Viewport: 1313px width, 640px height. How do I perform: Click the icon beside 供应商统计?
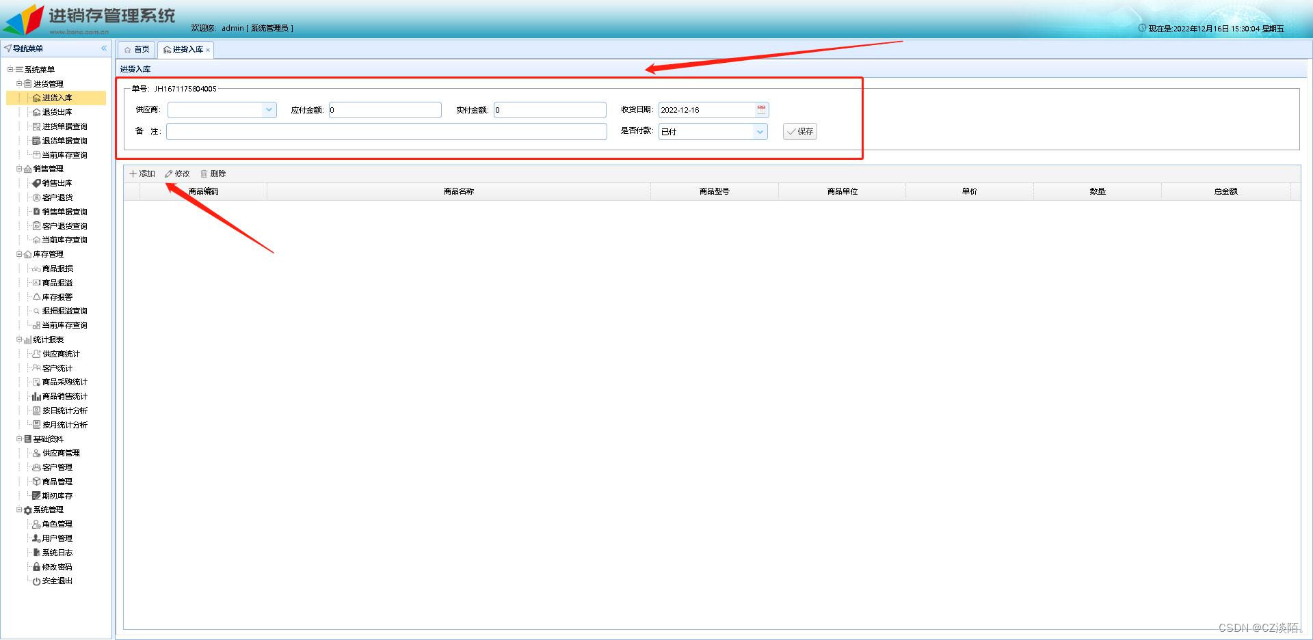point(37,354)
